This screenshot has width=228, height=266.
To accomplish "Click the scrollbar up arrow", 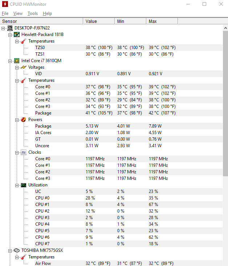I will click(x=225, y=28).
